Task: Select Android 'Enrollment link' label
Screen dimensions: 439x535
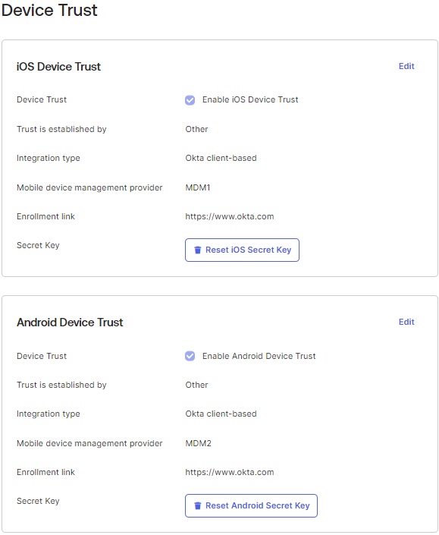Action: point(45,472)
